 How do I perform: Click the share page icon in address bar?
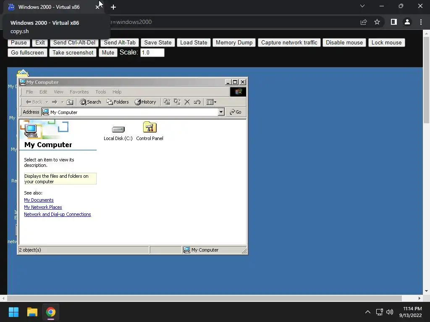[x=364, y=22]
